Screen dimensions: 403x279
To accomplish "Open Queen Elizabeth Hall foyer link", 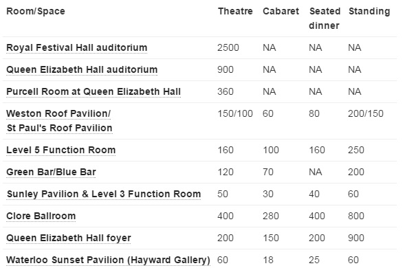I will (69, 238).
